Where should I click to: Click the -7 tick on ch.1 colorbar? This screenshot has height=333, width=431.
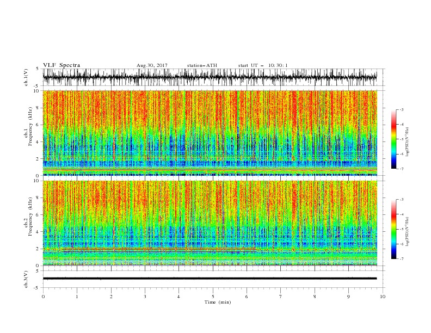click(x=402, y=169)
